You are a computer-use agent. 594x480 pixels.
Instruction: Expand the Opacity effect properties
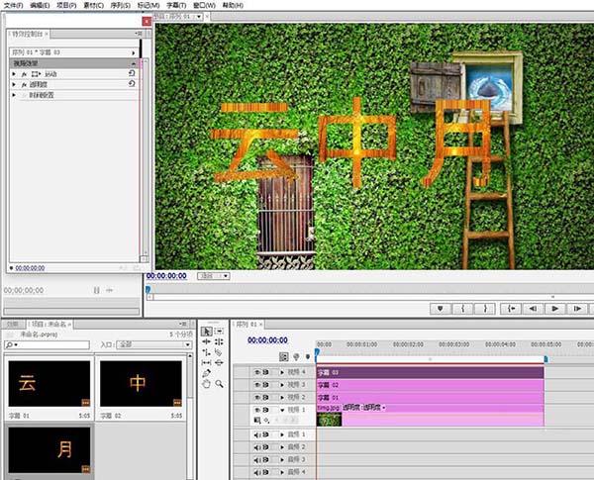(14, 84)
